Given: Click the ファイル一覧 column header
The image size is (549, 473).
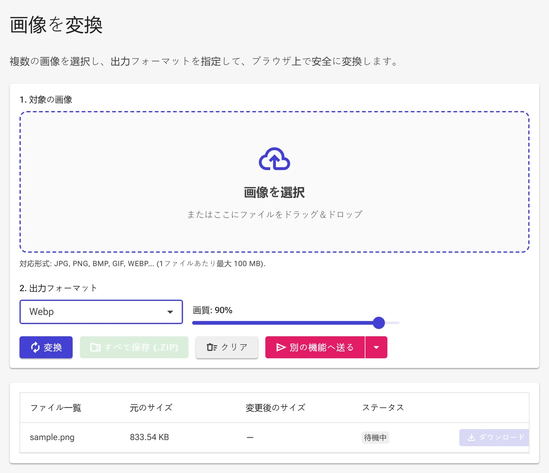Looking at the screenshot, I should [56, 408].
